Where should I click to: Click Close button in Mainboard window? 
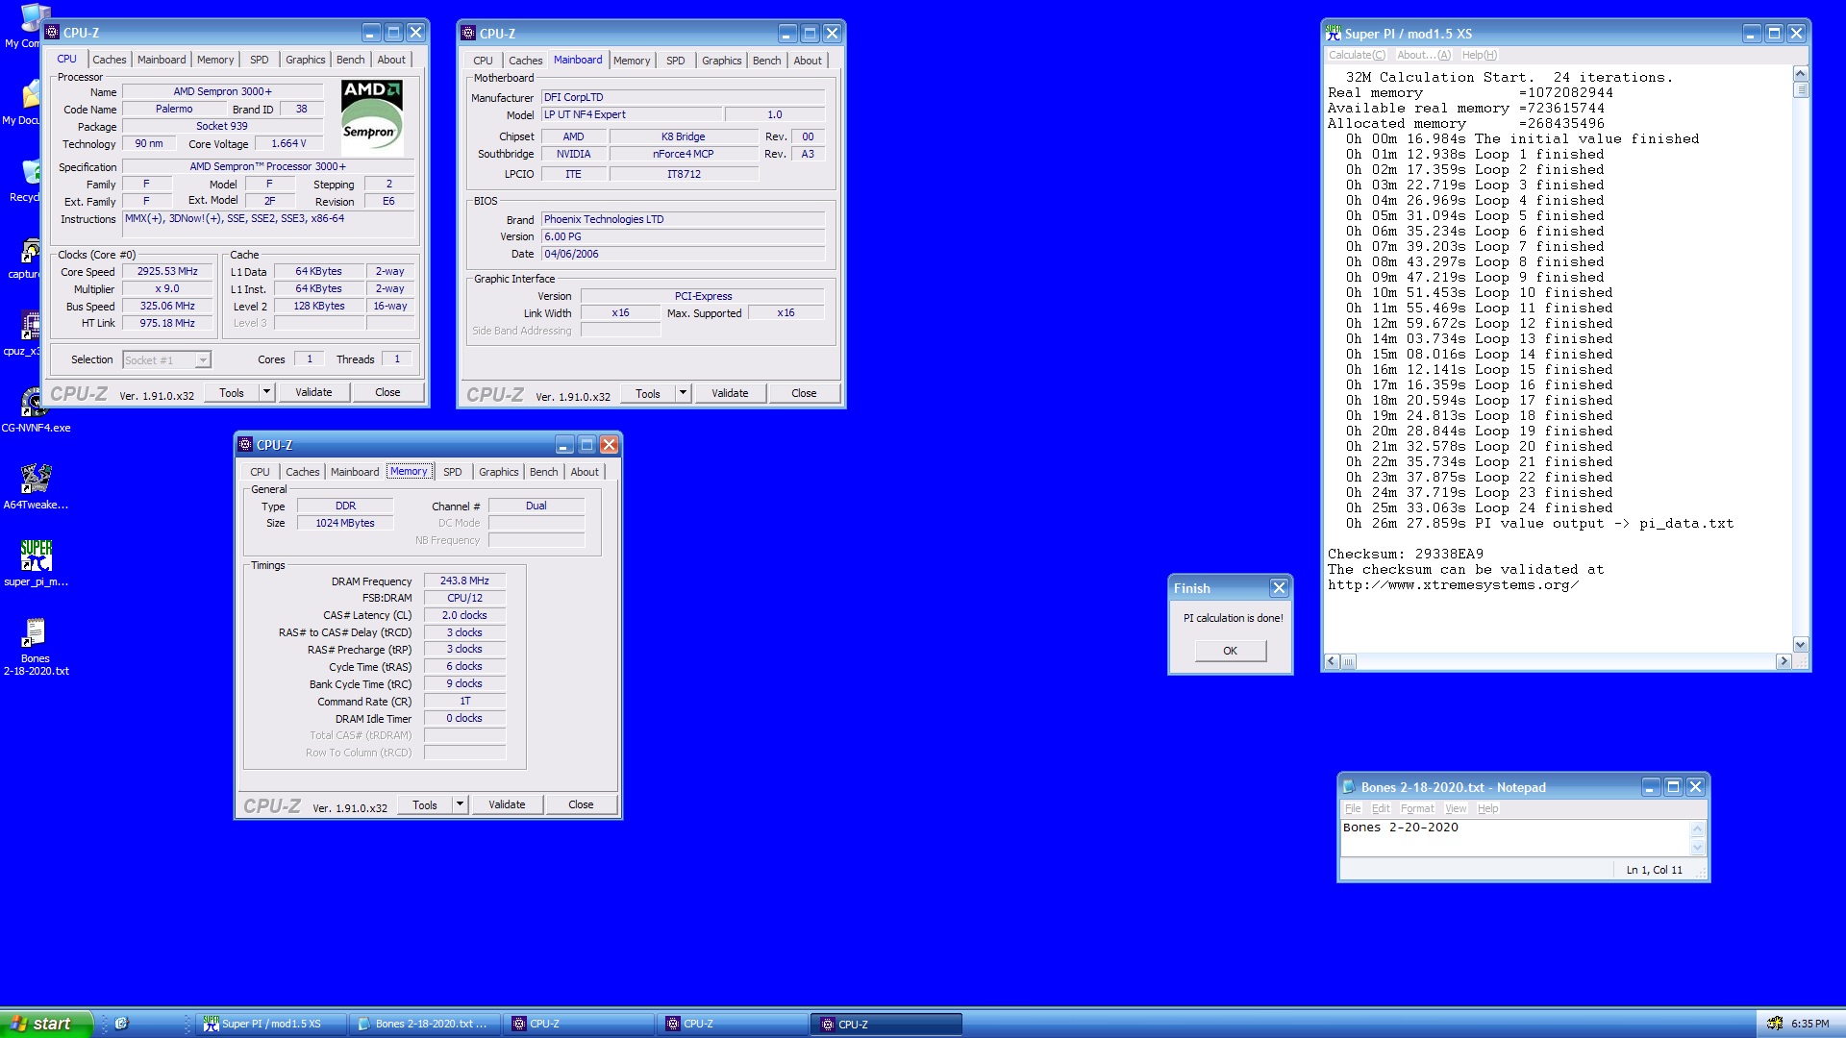804,393
